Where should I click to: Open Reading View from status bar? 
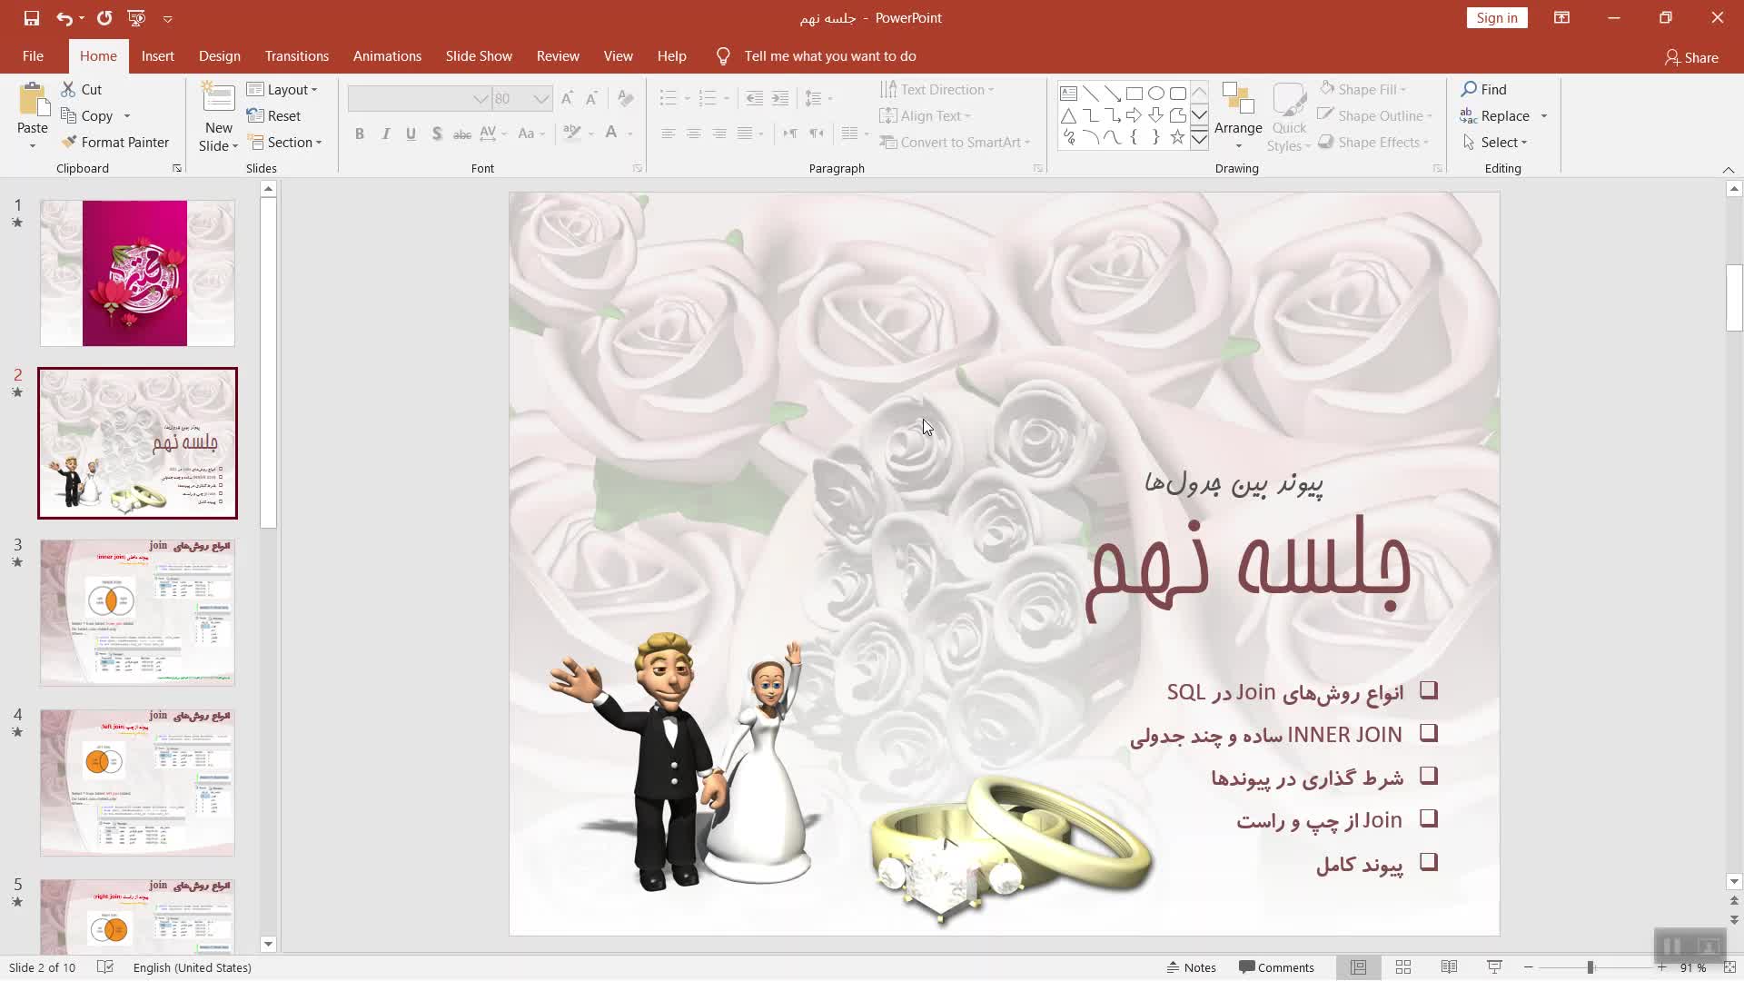[x=1449, y=967]
